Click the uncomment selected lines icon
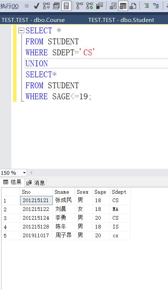Image resolution: width=168 pixels, height=290 pixels. click(156, 6)
